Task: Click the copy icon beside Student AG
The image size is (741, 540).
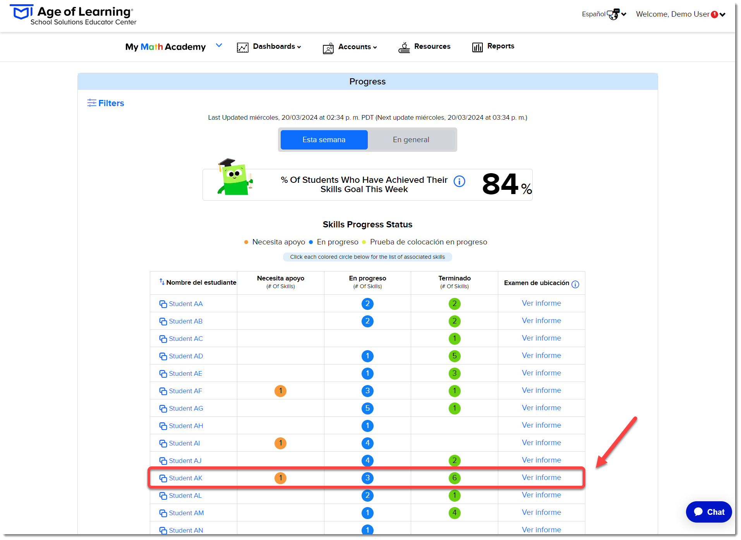Action: (163, 409)
